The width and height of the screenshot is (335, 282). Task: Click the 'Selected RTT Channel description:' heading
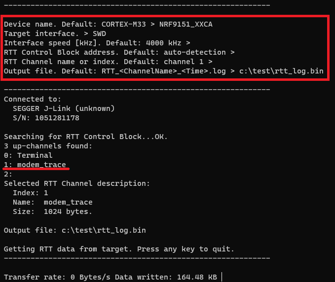76,183
